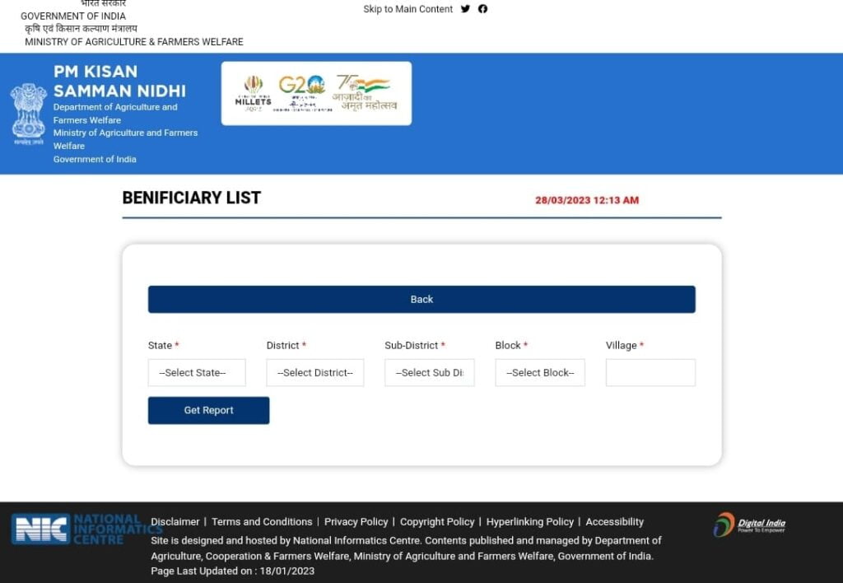Screen dimensions: 843x583
Task: Click MINISTRY OF AGRICULTURE & FARMERS WELFARE text
Action: click(x=134, y=42)
